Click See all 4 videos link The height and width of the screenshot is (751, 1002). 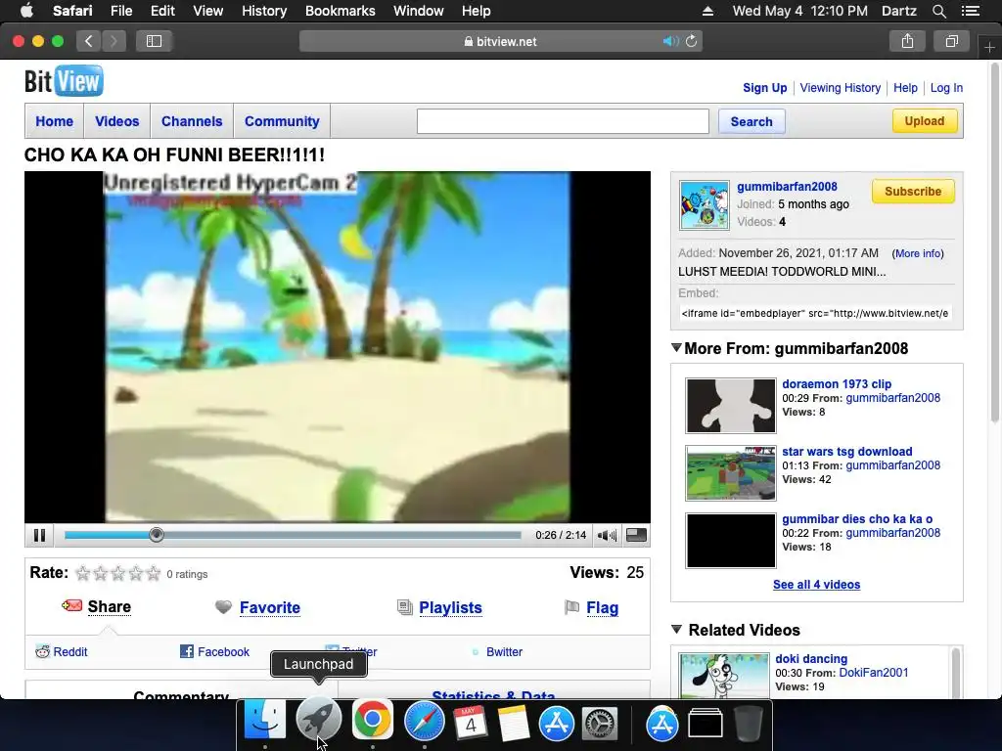(816, 585)
